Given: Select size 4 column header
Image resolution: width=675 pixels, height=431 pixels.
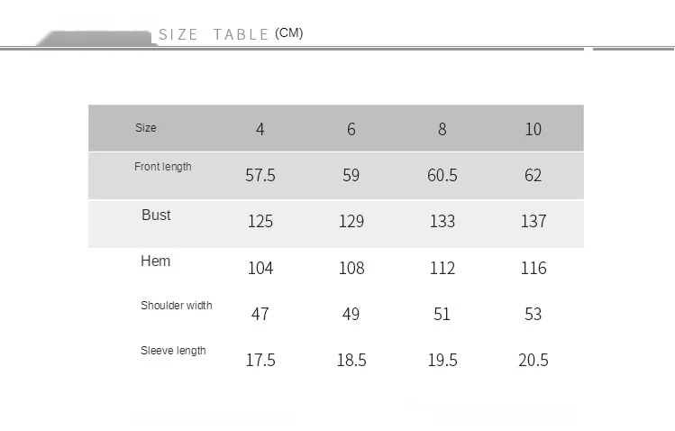Looking at the screenshot, I should pos(260,129).
